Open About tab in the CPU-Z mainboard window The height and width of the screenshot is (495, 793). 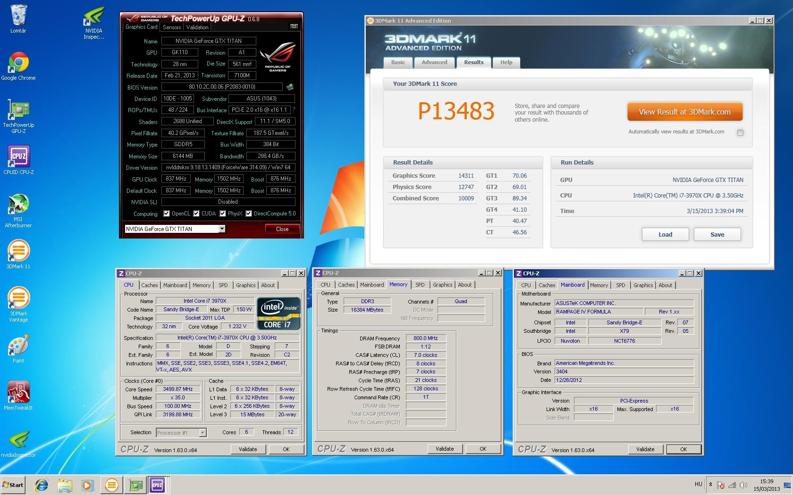[665, 285]
